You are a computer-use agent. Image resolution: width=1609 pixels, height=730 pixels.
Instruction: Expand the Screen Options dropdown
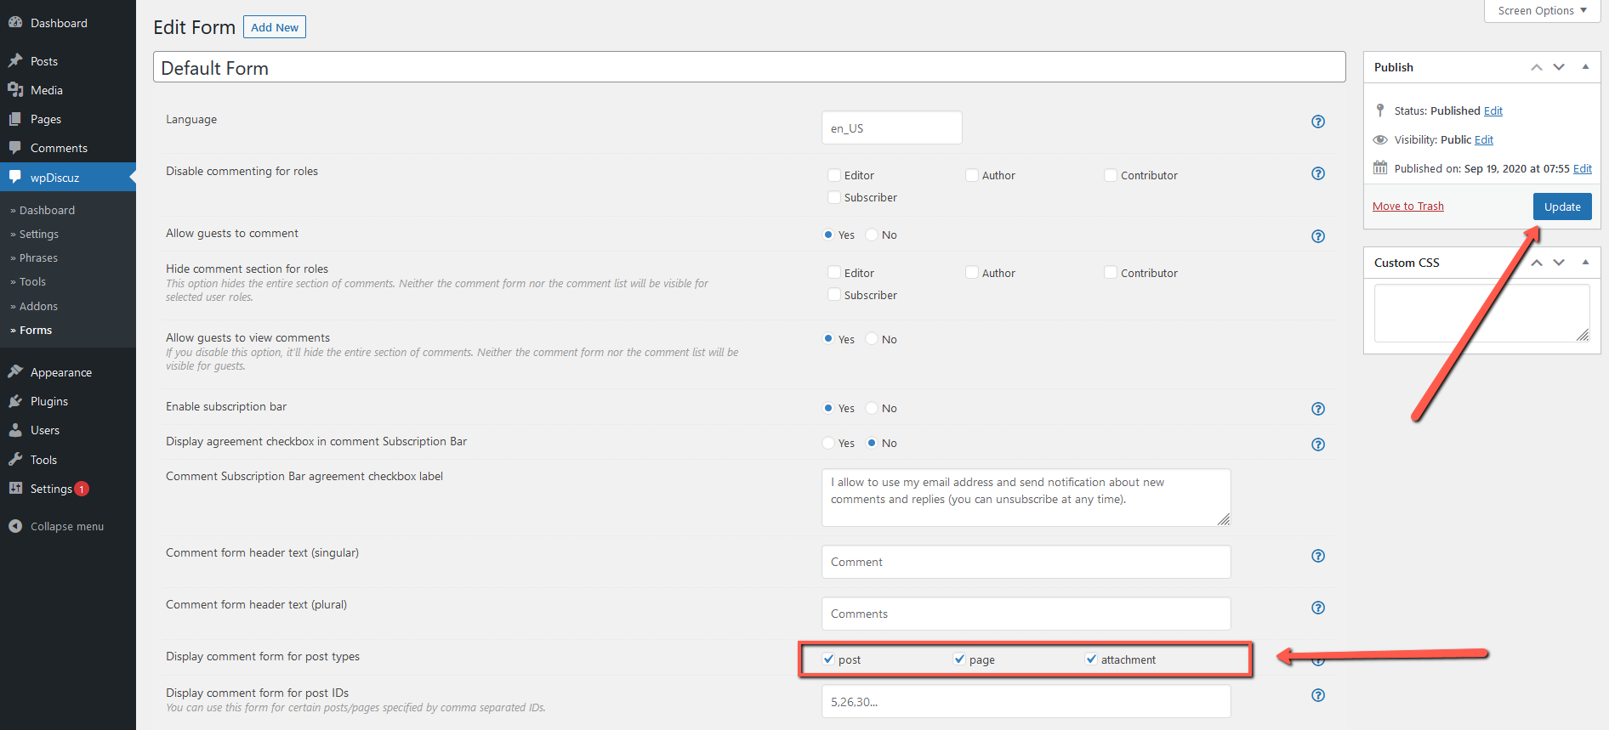point(1542,11)
